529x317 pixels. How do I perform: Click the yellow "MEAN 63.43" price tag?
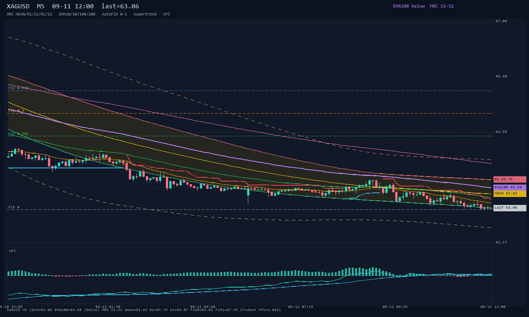510,194
